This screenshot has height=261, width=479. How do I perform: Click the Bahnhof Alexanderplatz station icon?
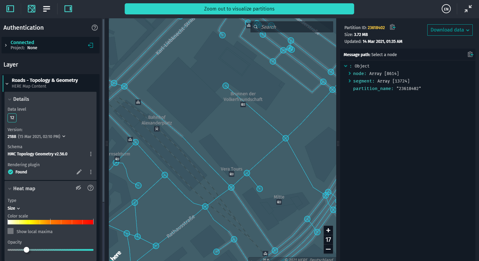[x=157, y=129]
